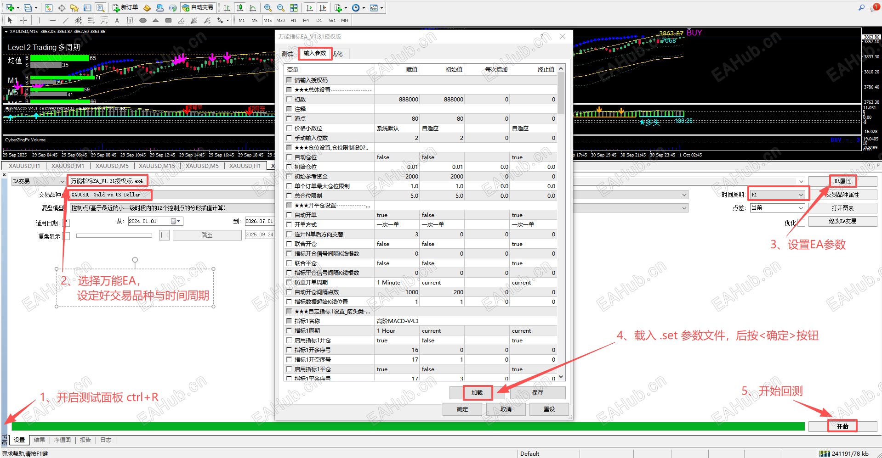Click the 修改EA交易 modify expert button
The height and width of the screenshot is (458, 882).
[842, 221]
